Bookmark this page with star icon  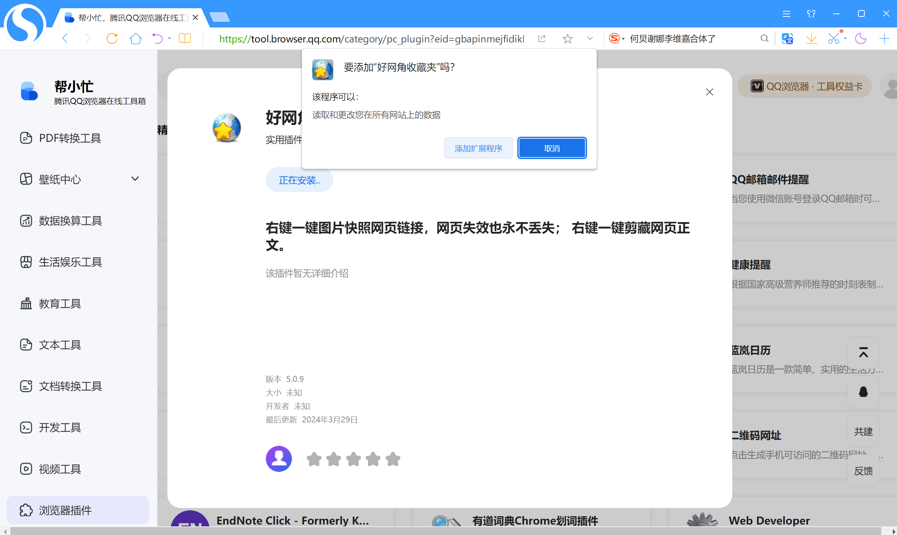pyautogui.click(x=567, y=38)
